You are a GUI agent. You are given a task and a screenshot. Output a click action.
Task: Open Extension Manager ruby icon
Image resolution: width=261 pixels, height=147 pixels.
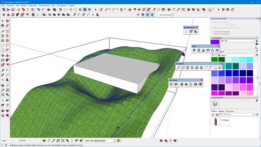coord(203,10)
